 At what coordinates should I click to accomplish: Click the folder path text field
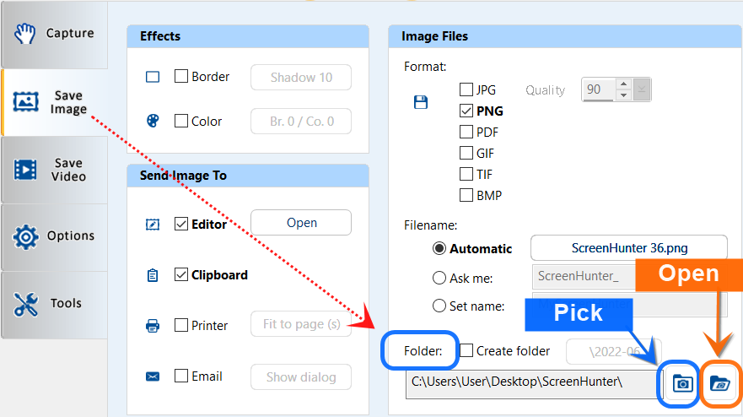[529, 382]
